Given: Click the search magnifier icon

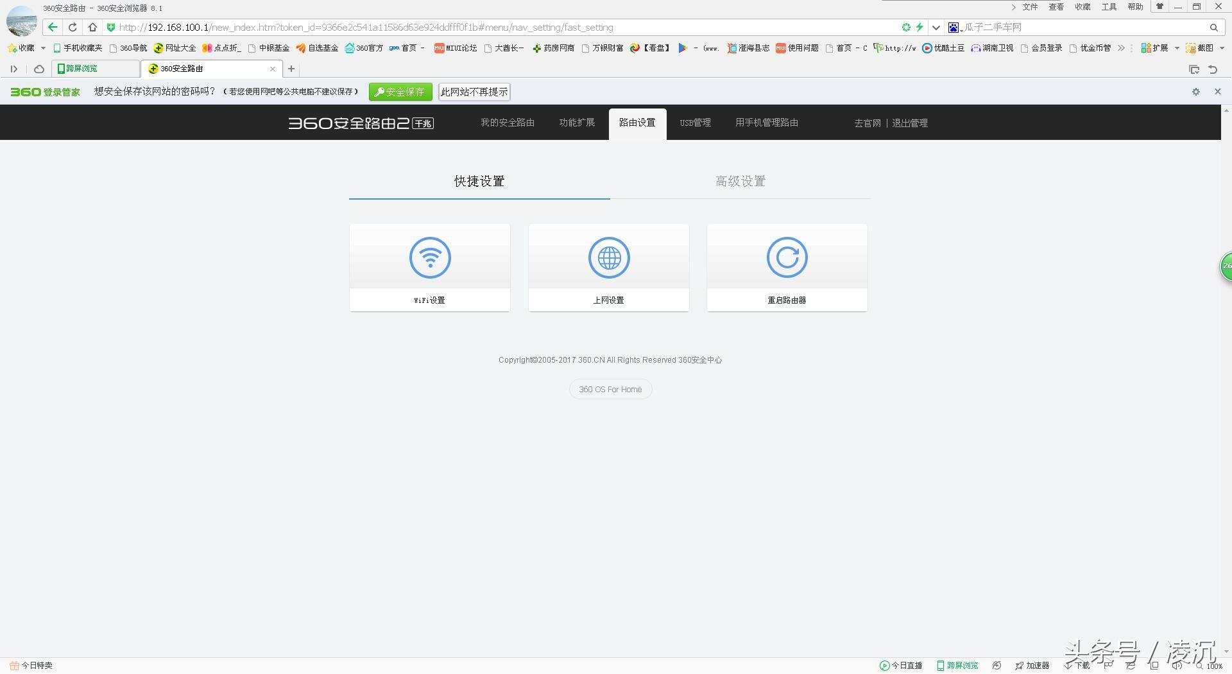Looking at the screenshot, I should [x=1214, y=28].
